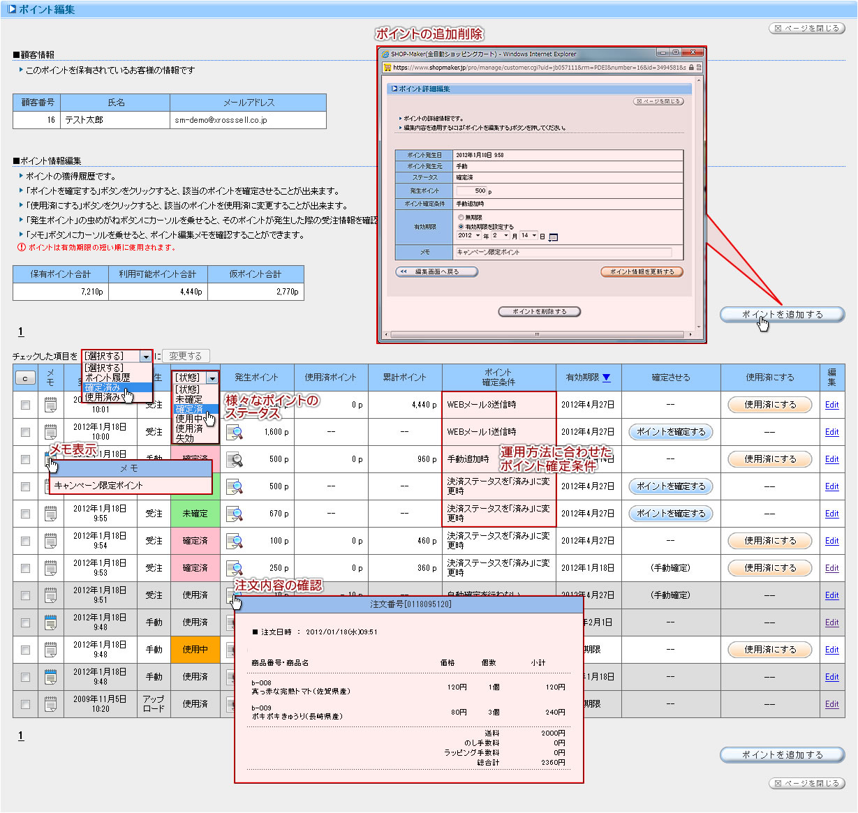Click top ポイントを追加する button

782,315
